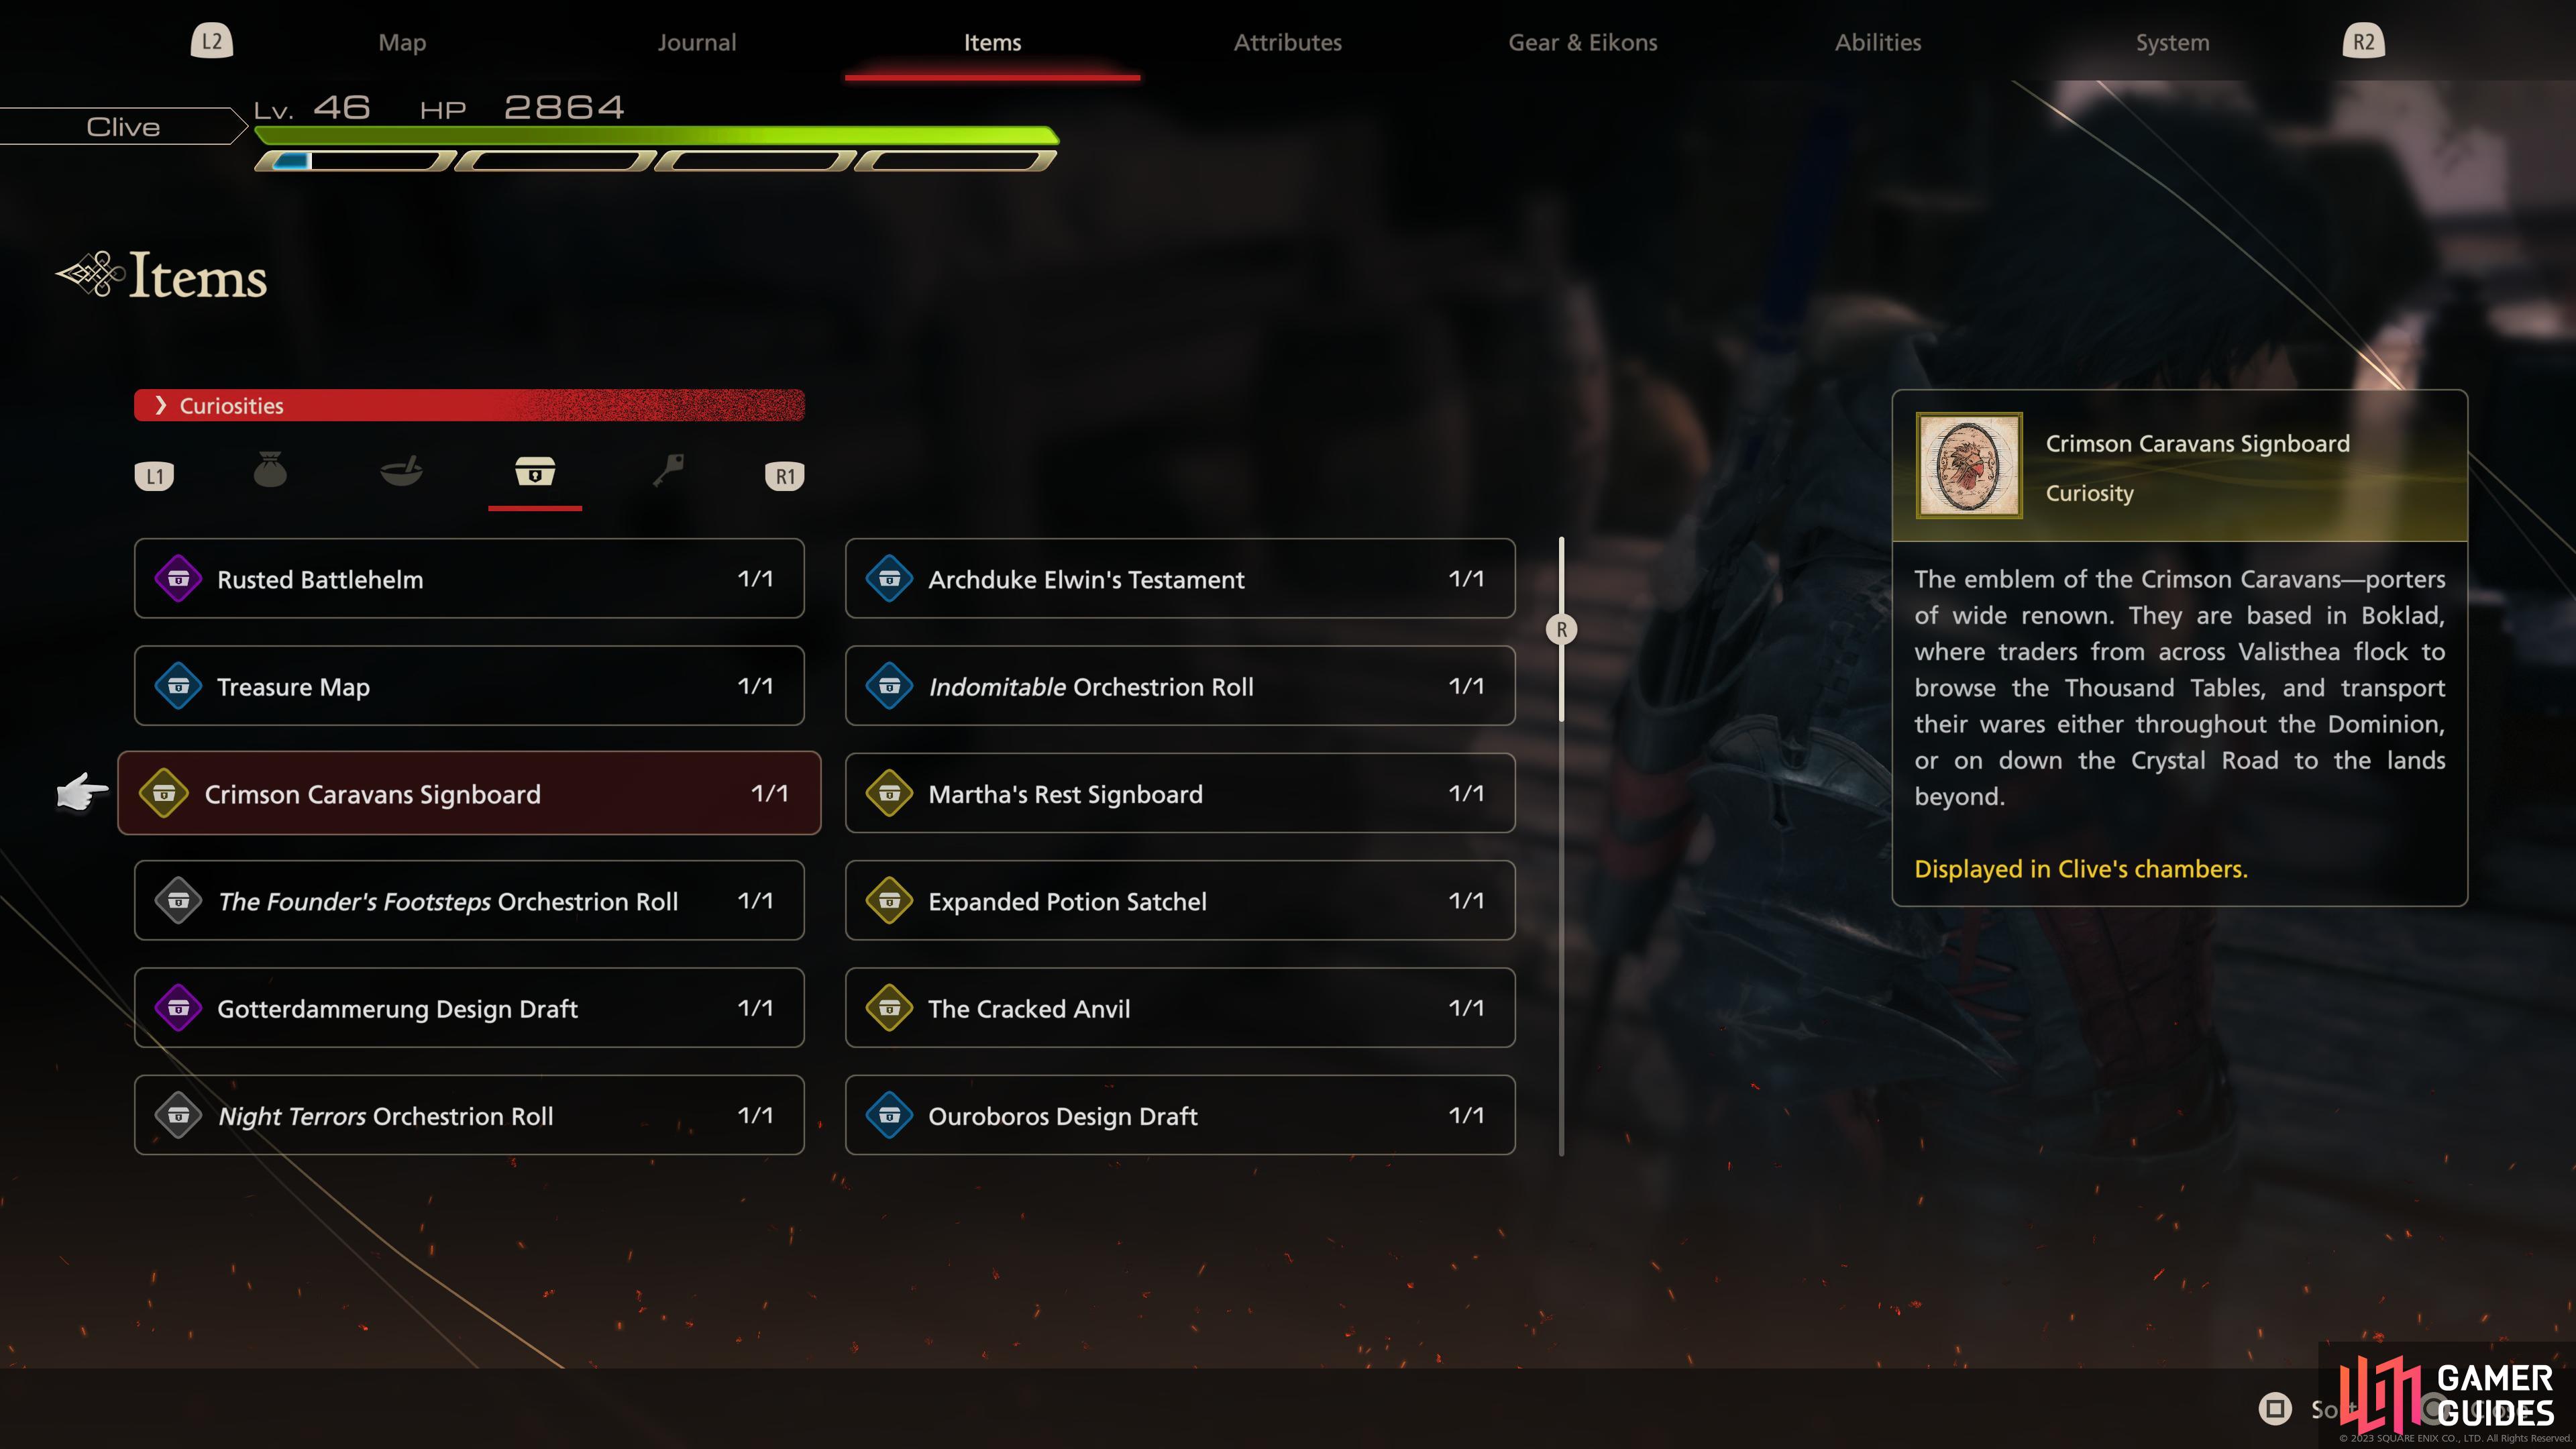Select Ouroboros Design Draft entry

pos(1180,1116)
